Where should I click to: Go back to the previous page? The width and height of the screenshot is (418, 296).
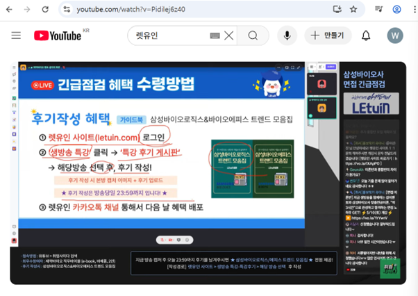tap(10, 10)
